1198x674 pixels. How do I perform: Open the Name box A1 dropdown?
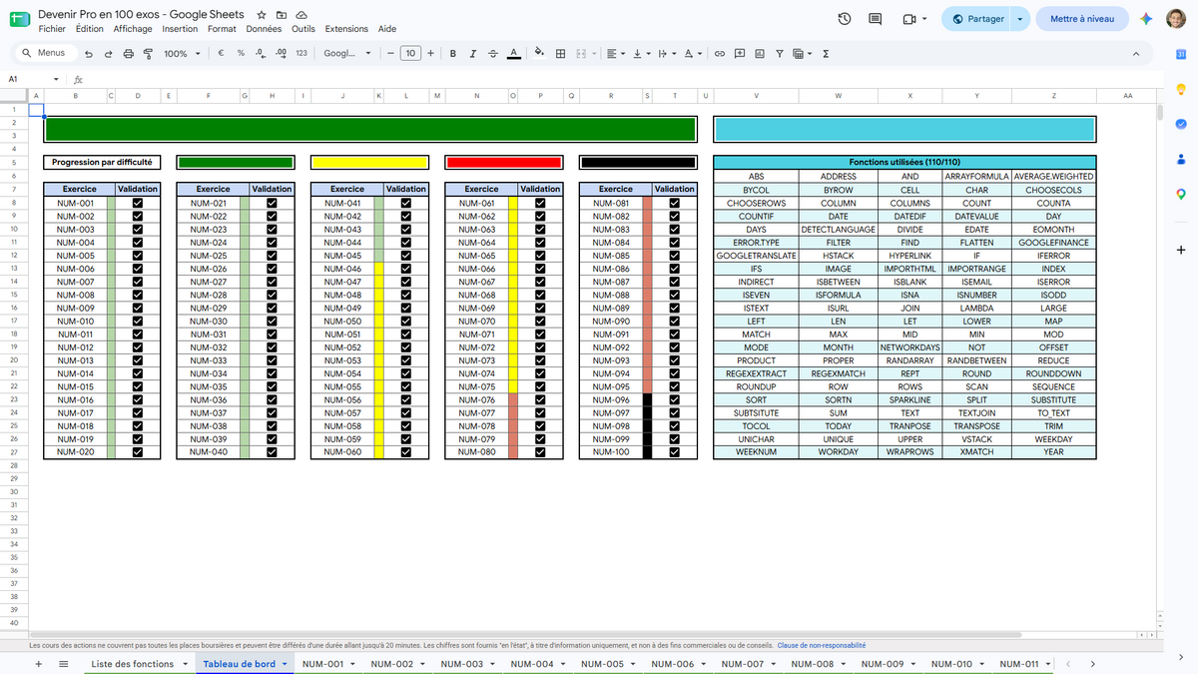coord(56,79)
